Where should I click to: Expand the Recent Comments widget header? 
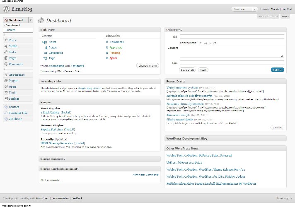coord(99,159)
